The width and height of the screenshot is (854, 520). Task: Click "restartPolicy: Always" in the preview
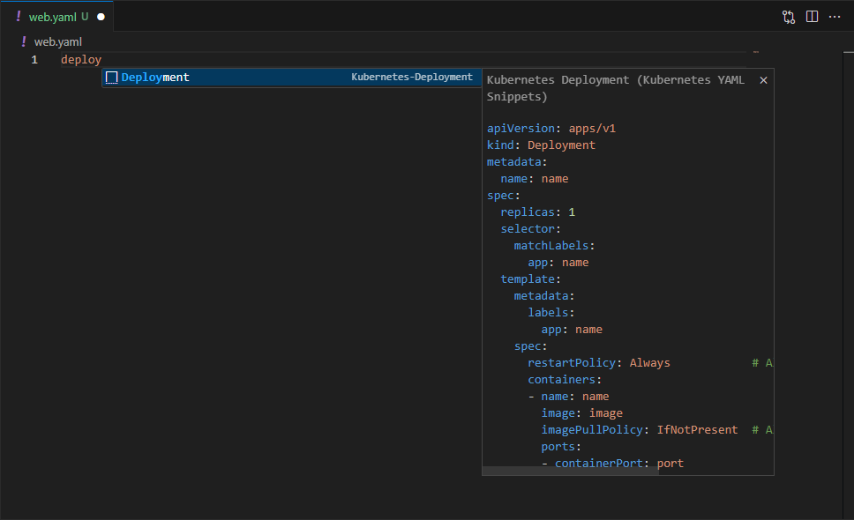coord(598,362)
